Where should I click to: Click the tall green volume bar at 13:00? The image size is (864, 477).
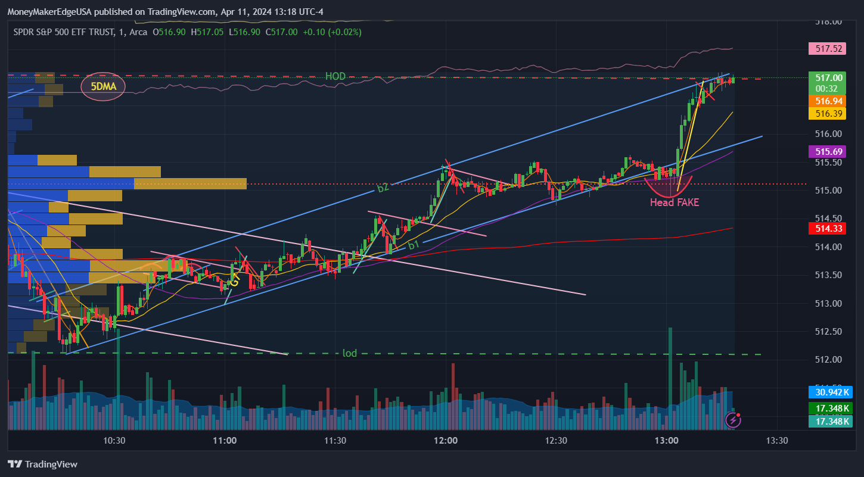(670, 378)
